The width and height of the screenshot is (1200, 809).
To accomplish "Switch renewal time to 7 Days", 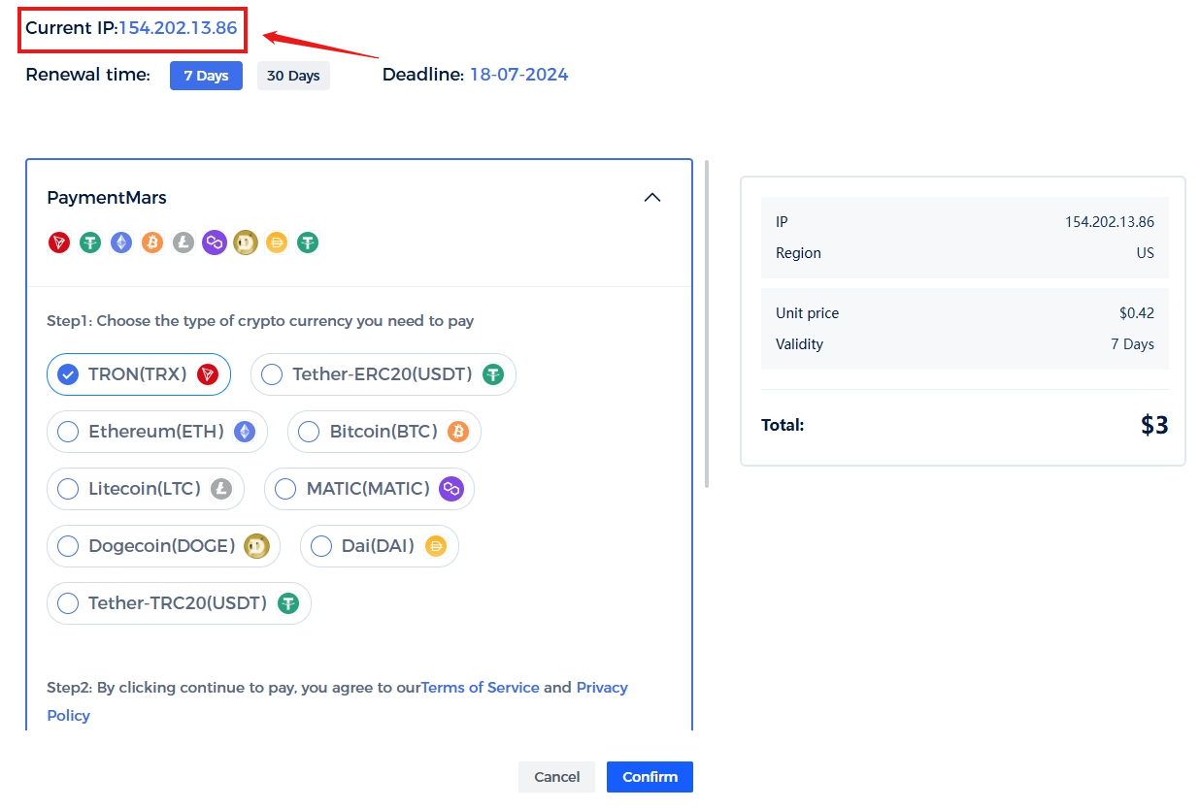I will pos(206,76).
